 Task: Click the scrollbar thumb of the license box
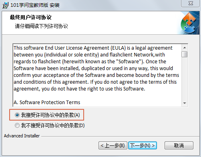click(185, 54)
